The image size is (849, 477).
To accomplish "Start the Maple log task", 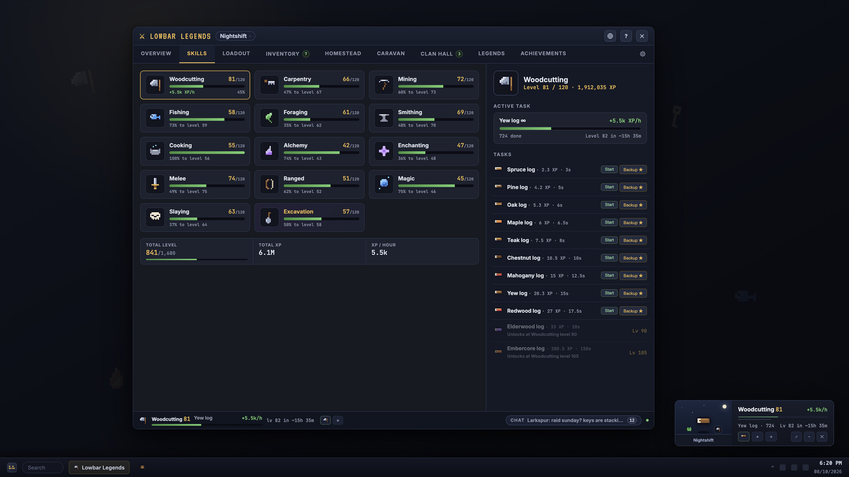I will tap(609, 223).
